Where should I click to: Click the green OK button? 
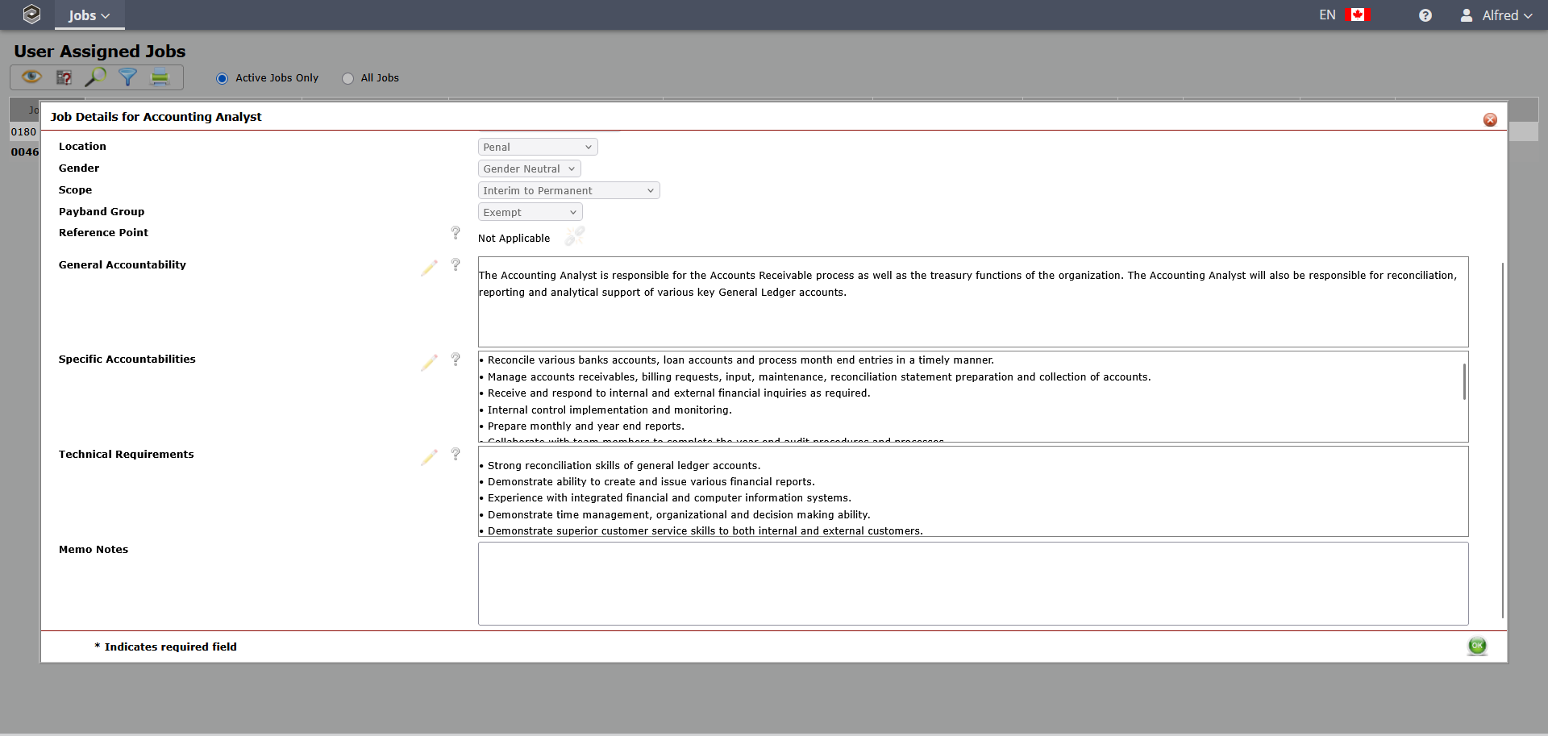(1477, 646)
